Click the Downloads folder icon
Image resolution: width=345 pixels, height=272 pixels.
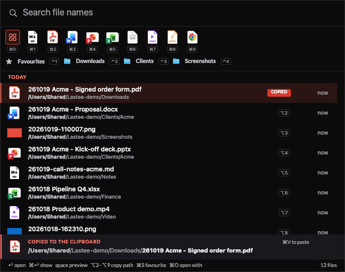coord(67,61)
